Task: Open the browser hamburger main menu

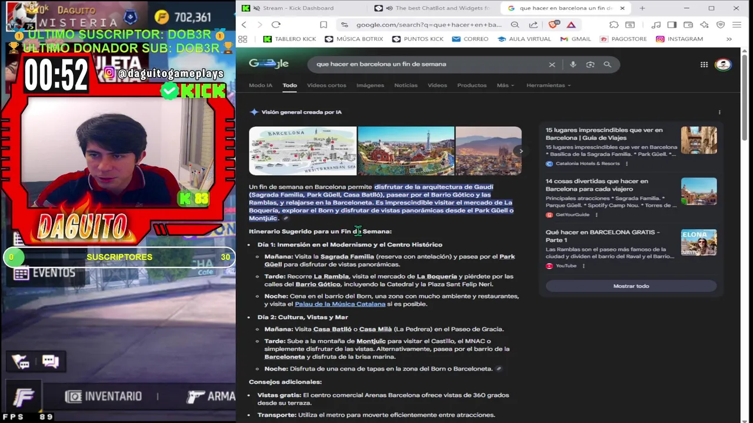Action: coord(737,25)
